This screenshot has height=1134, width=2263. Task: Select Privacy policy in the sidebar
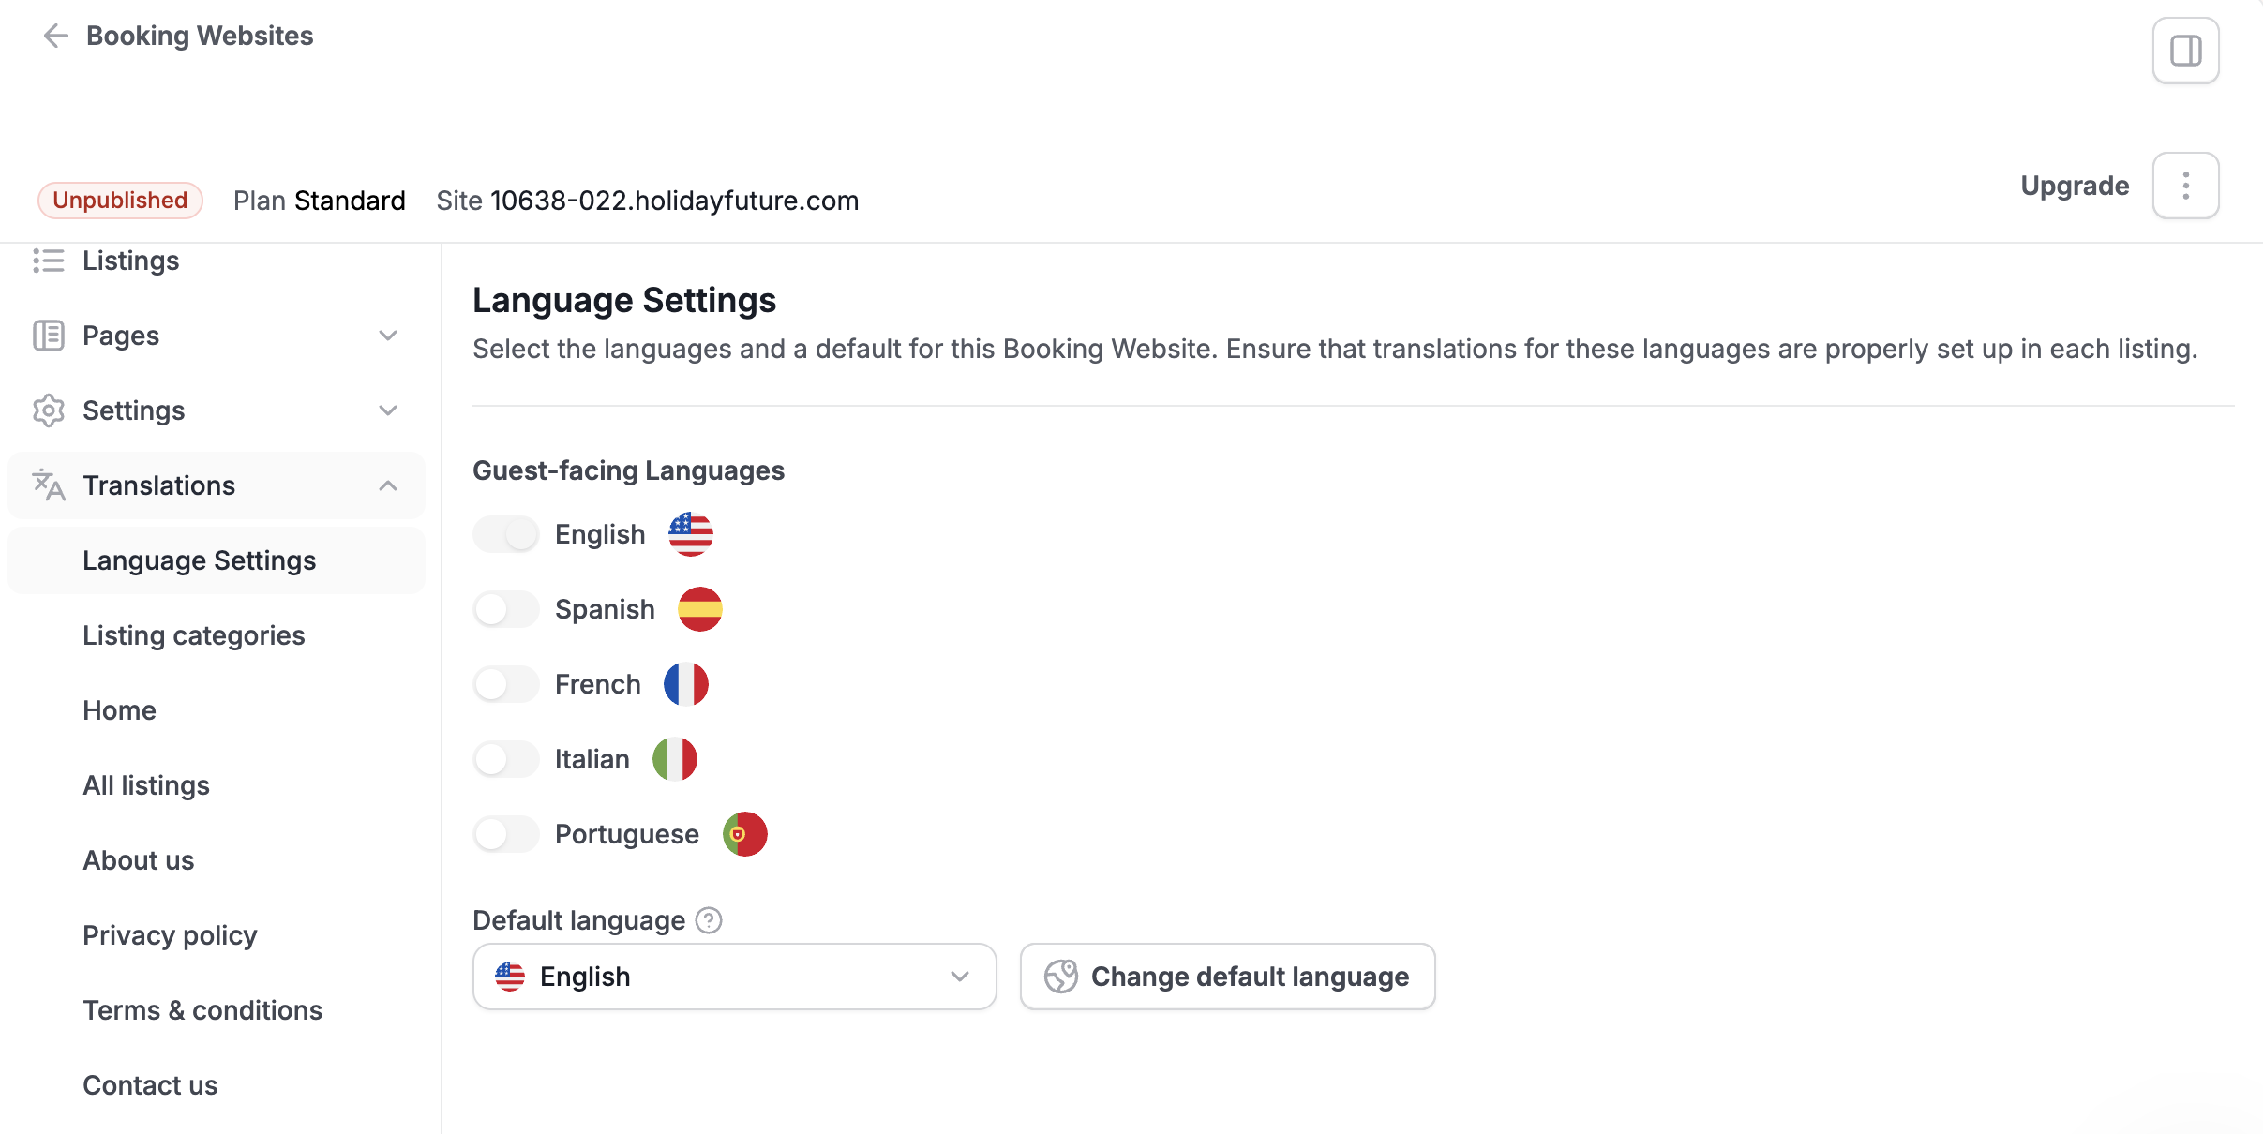tap(170, 935)
